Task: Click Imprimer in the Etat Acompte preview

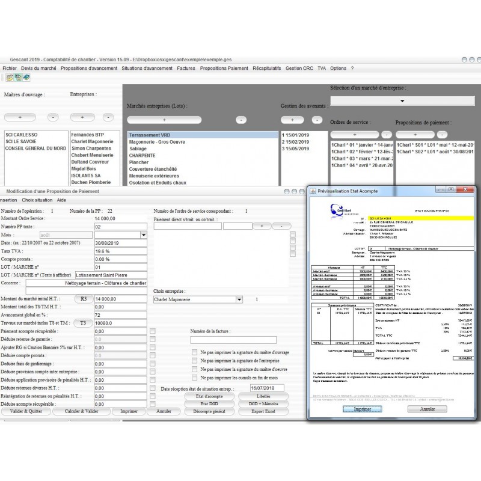Action: (x=363, y=409)
